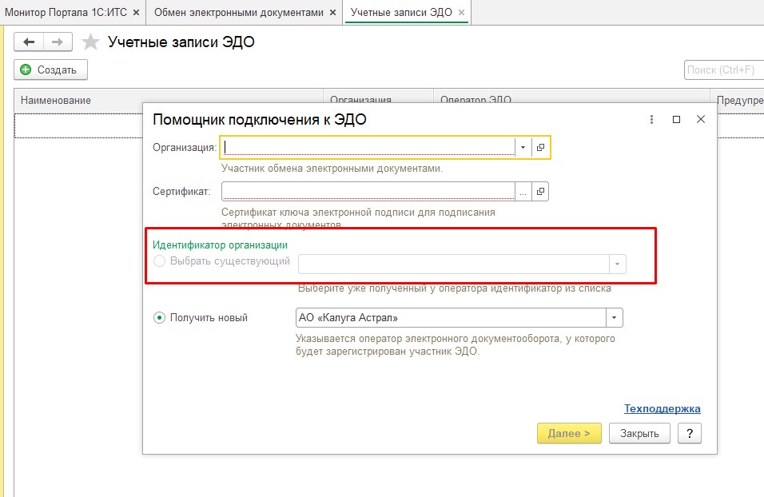This screenshot has height=497, width=764.
Task: Expand the АО «Калуга Астрал» operator dropdown
Action: point(614,318)
